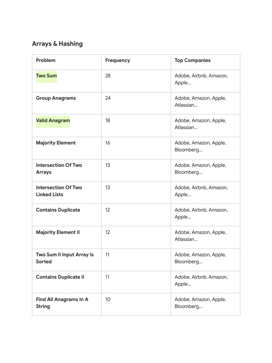
Task: Open the highlighted Two Sum problem
Action: click(x=46, y=76)
